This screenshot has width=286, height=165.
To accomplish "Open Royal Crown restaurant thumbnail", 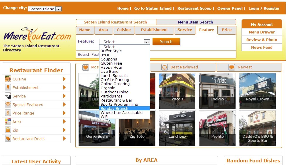I will click(x=258, y=91).
